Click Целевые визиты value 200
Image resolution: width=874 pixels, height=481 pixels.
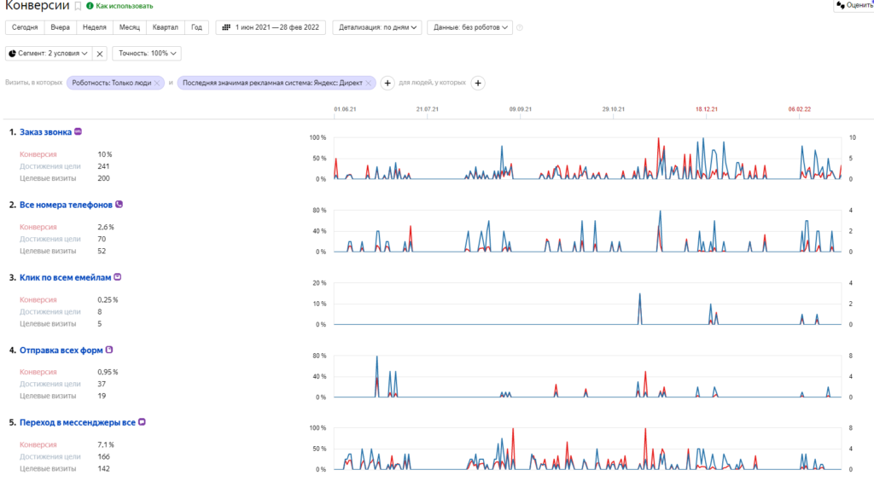103,178
